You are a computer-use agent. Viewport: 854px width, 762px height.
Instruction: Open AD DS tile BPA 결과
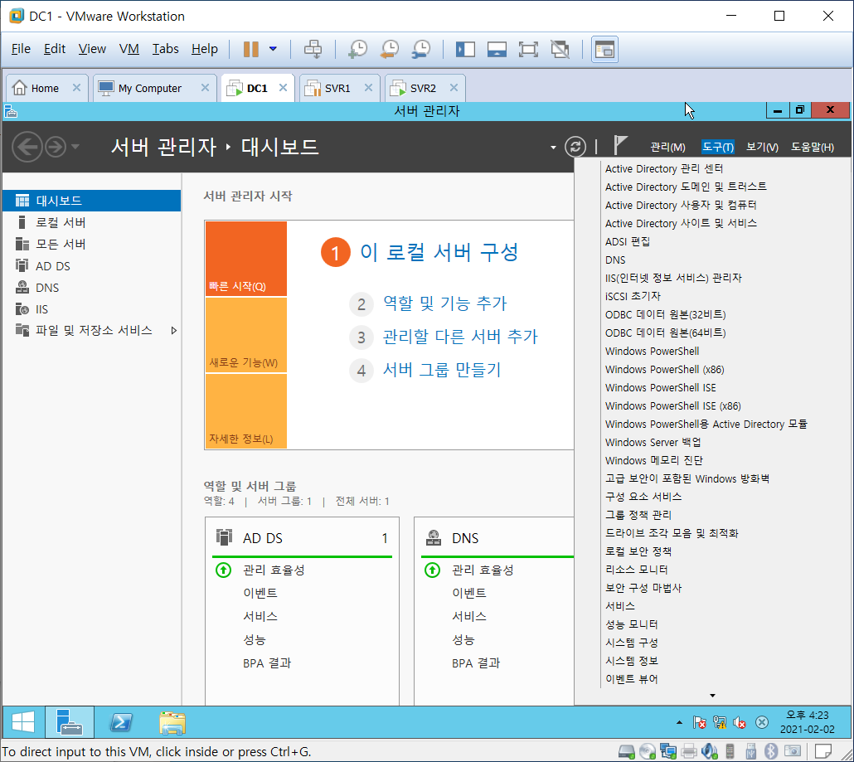pyautogui.click(x=267, y=663)
